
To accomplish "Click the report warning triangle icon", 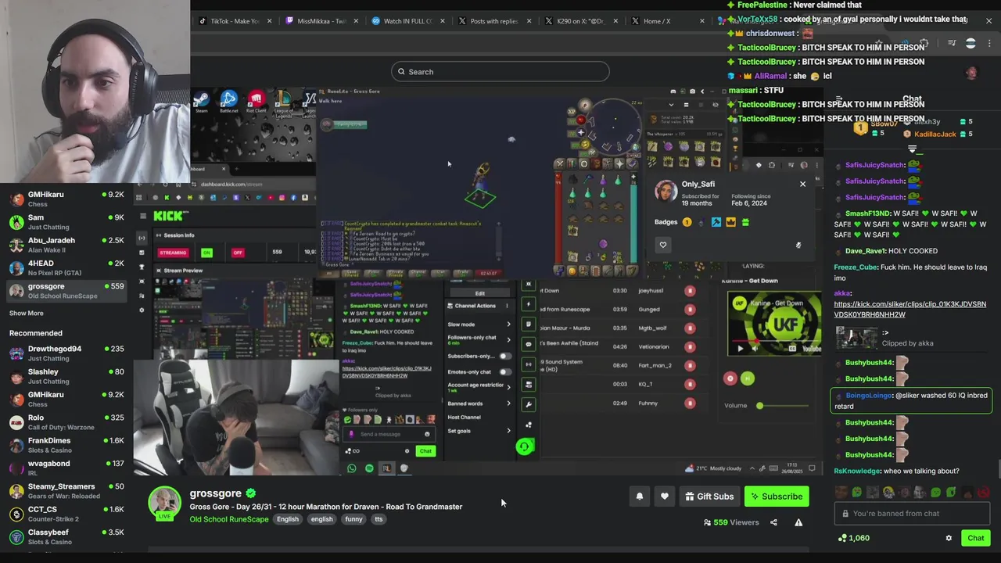I will click(x=798, y=522).
